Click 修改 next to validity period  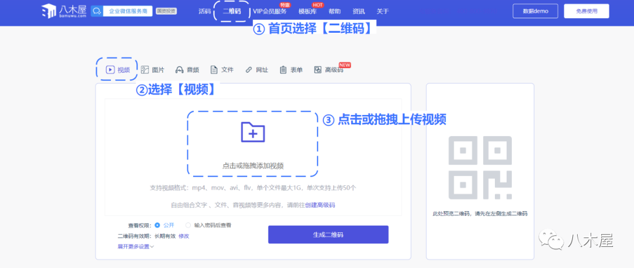coord(184,236)
